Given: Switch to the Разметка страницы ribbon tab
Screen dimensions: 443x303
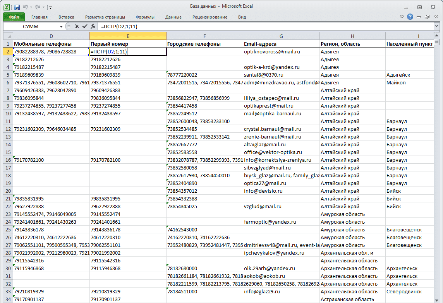Looking at the screenshot, I should pyautogui.click(x=105, y=17).
